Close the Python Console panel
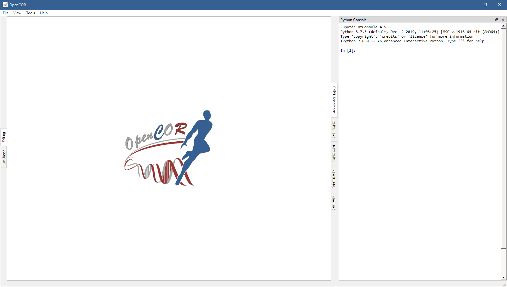 pos(503,20)
